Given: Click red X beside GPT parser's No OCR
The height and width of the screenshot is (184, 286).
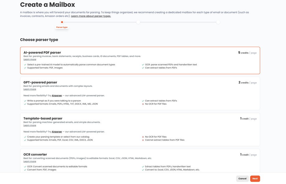Looking at the screenshot, I should [143, 104].
